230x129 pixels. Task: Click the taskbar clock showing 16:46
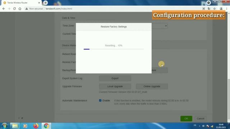221,126
